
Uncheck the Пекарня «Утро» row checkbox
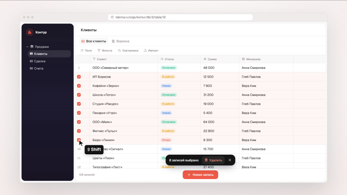click(x=79, y=113)
